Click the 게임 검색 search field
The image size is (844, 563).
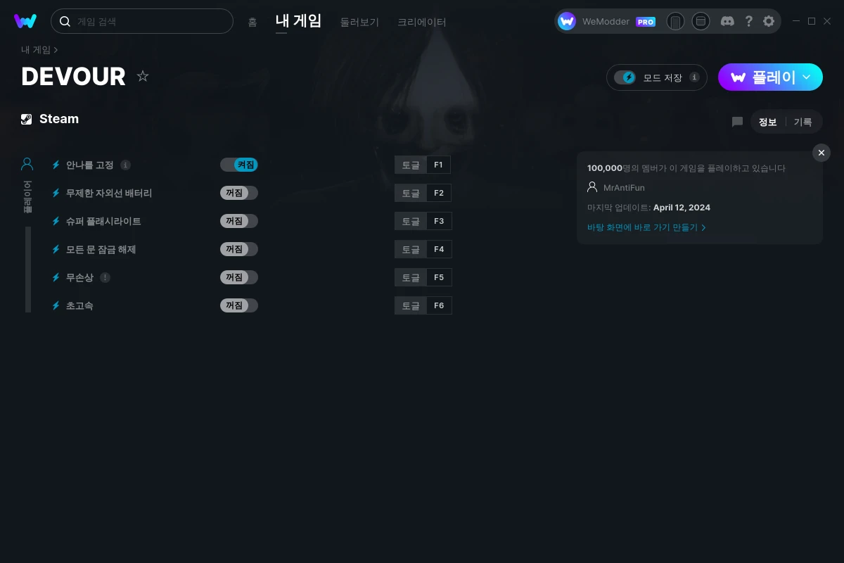click(x=142, y=21)
